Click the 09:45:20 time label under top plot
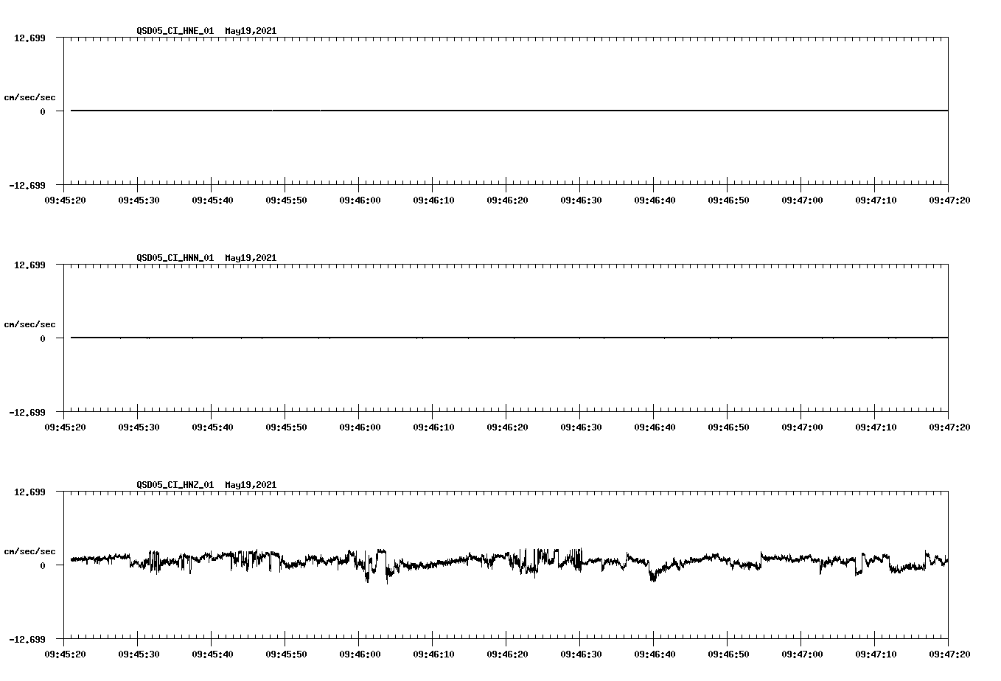The image size is (1001, 681). 66,198
